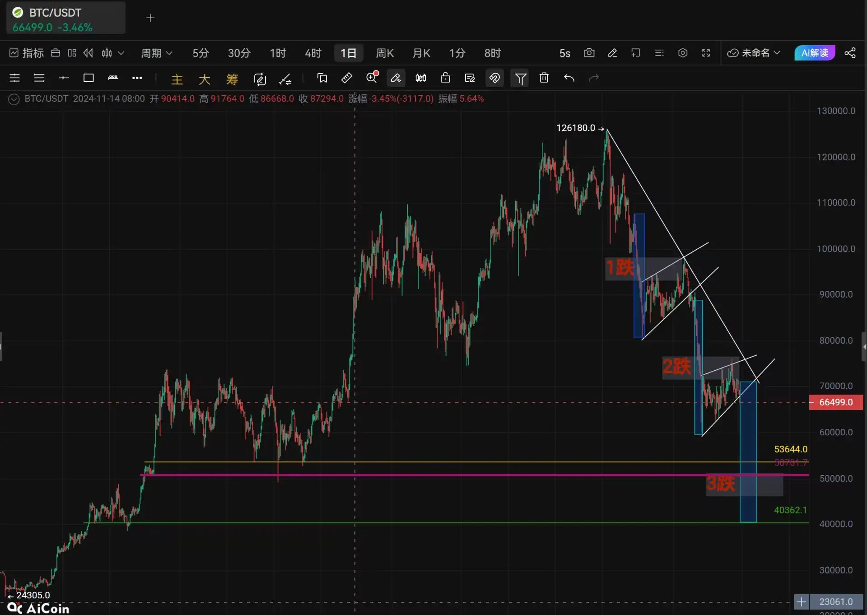867x615 pixels.
Task: Expand the candlestick chart type dropdown
Action: coord(112,53)
